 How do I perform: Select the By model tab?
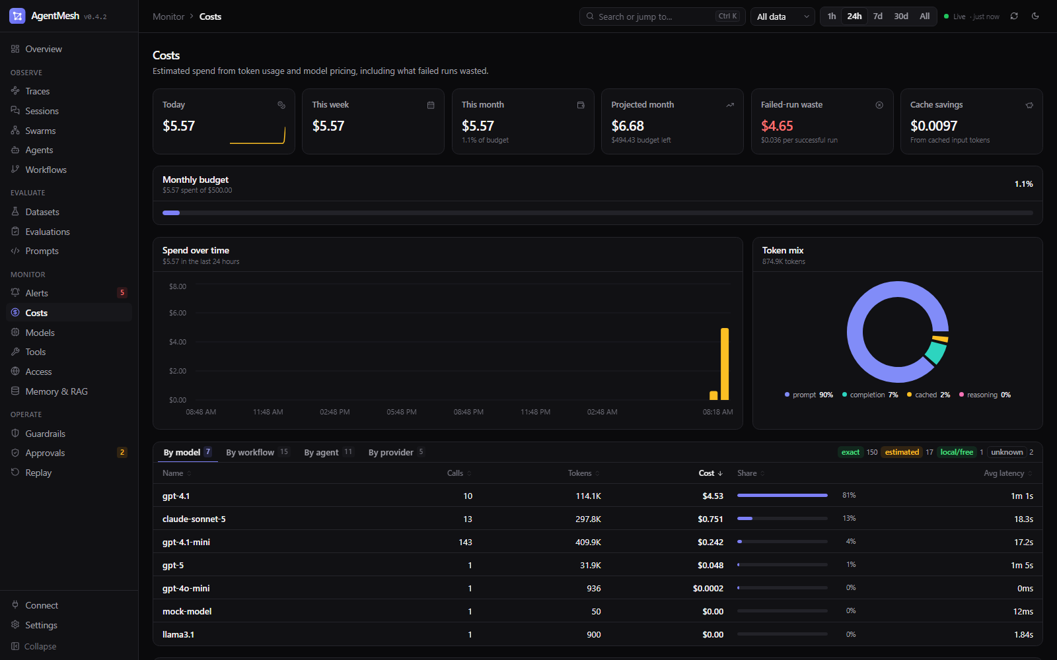(x=188, y=452)
